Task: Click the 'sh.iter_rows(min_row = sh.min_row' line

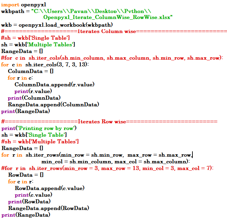Action: point(97,155)
